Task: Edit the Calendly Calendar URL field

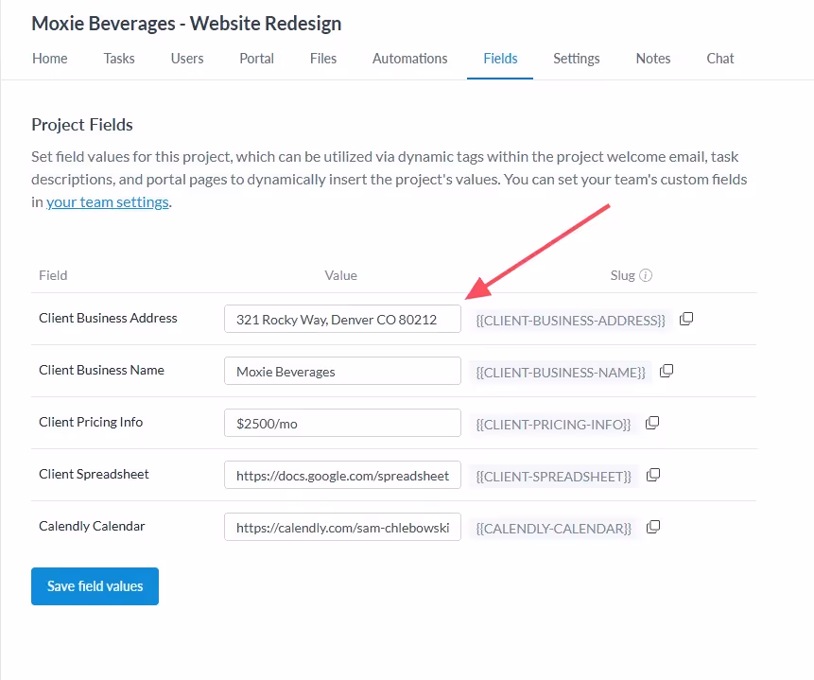Action: coord(342,528)
